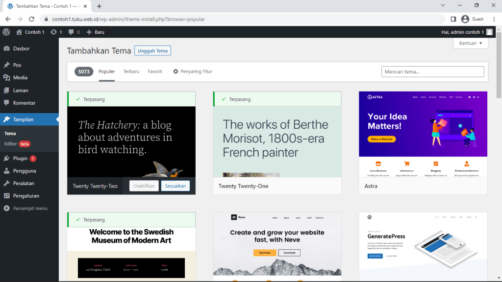This screenshot has height=282, width=502.
Task: Open the WordPress logo menu
Action: coord(6,32)
